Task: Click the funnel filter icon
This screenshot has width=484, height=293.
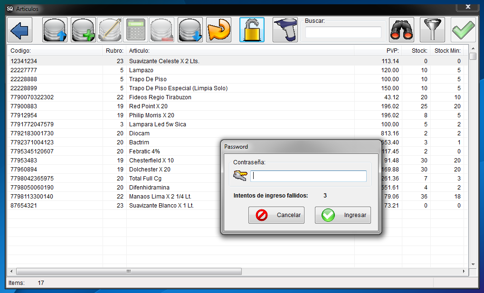Action: [432, 29]
